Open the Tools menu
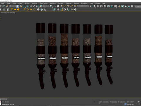Viewport: 141px width, 106px height. (x=3, y=3)
